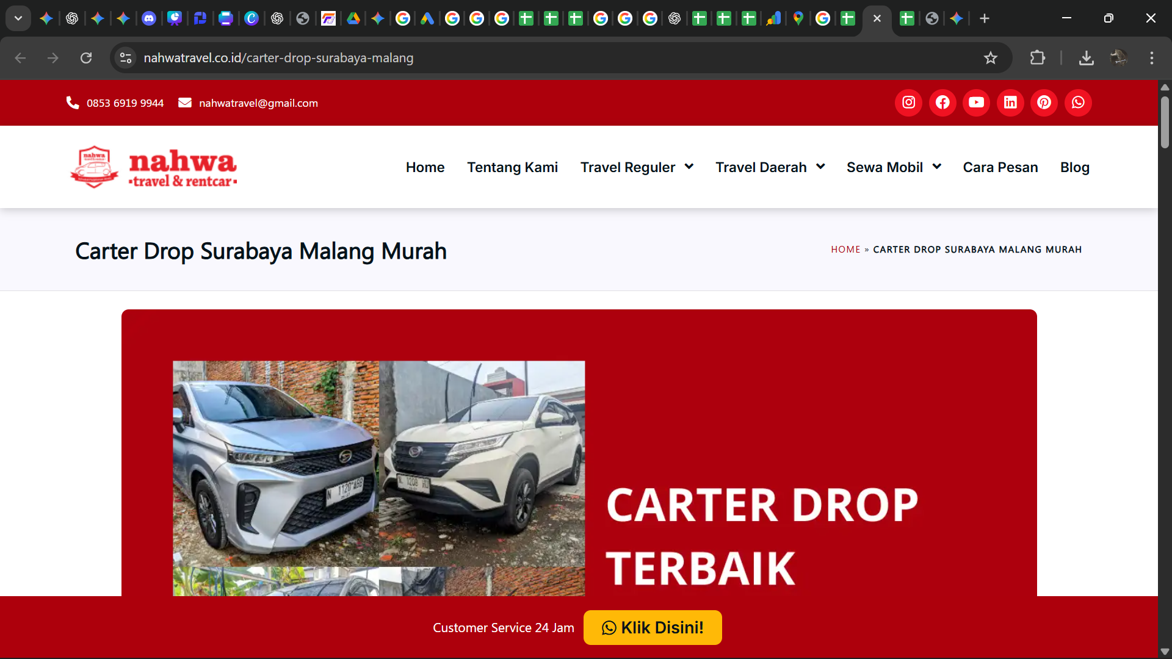Expand the Travel Daerah dropdown
This screenshot has width=1172, height=659.
(x=769, y=167)
